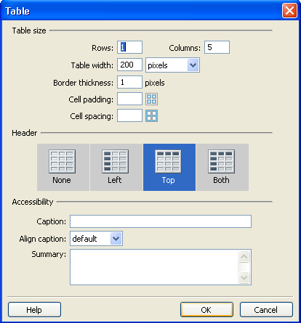Click the Columns input field
The height and width of the screenshot is (323, 301).
[x=217, y=47]
